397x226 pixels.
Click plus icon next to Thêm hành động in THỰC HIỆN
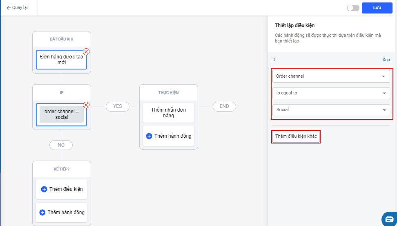149,136
